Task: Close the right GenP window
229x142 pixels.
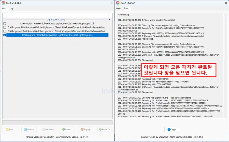Action: pyautogui.click(x=226, y=3)
